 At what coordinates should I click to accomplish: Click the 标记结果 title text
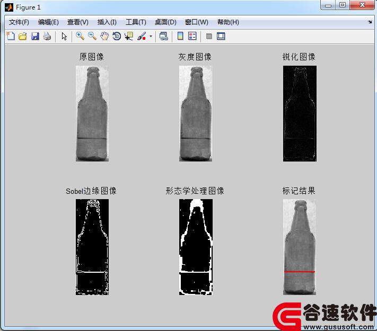click(299, 191)
